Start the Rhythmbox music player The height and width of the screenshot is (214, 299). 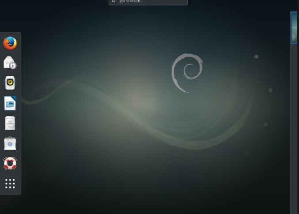coord(10,83)
